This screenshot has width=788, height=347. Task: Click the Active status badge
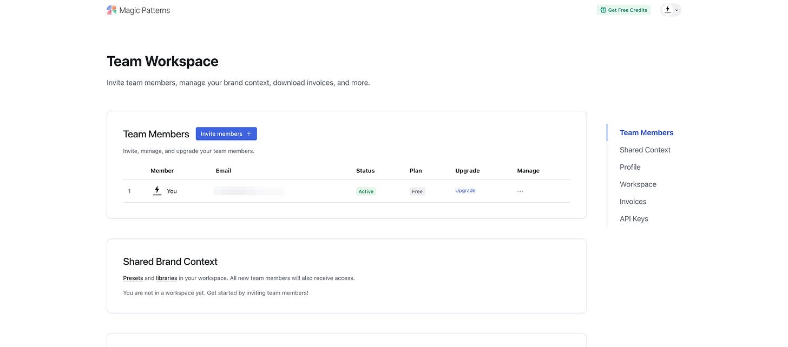366,191
